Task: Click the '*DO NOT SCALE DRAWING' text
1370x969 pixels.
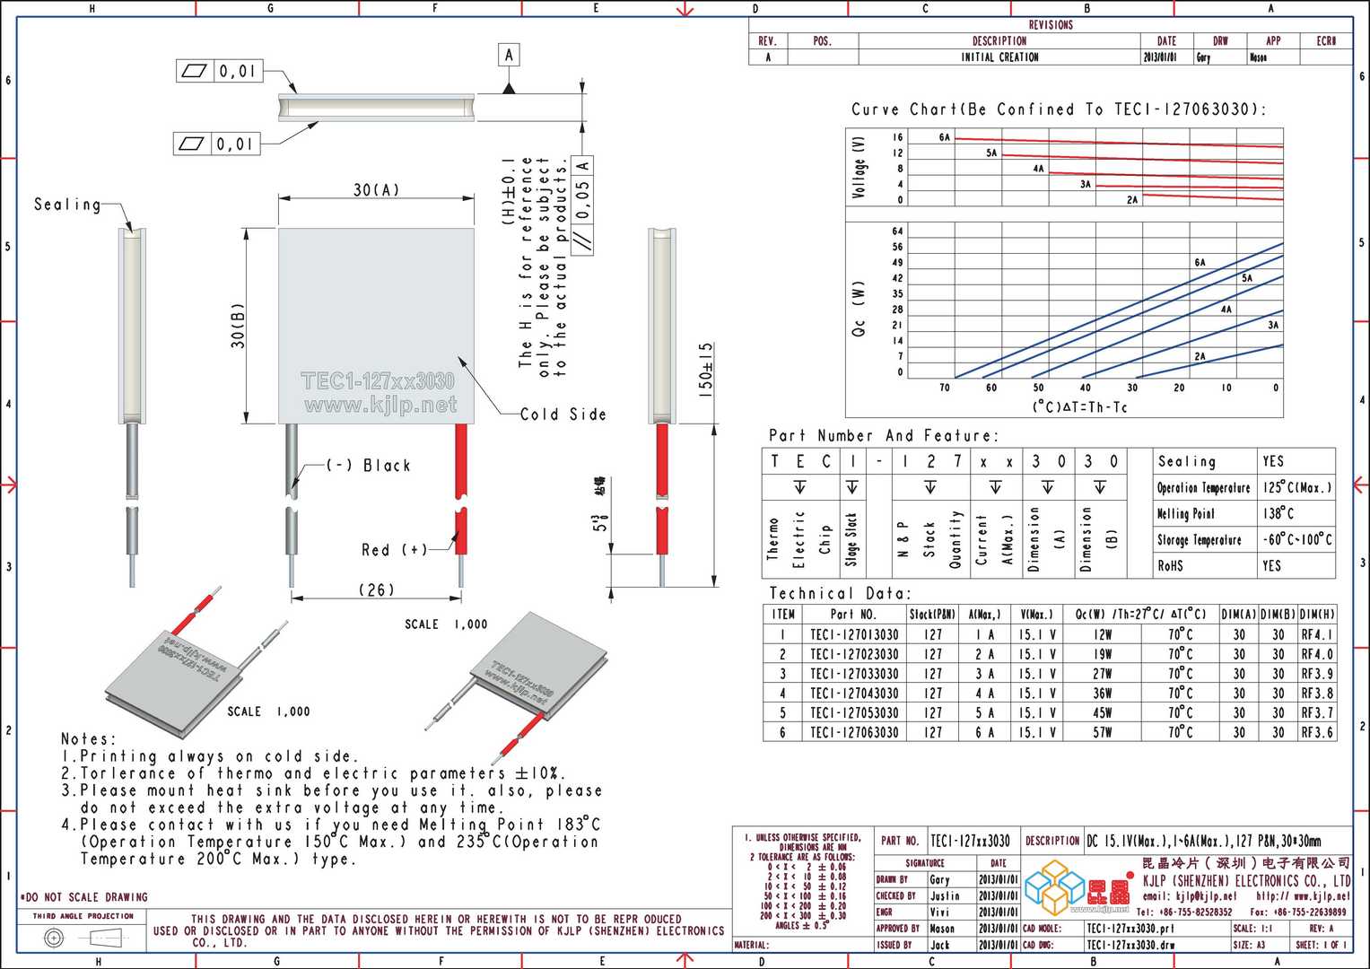Action: (x=83, y=897)
